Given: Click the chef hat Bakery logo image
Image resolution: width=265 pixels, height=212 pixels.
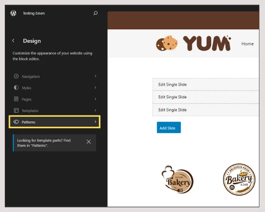Looking at the screenshot, I should pyautogui.click(x=177, y=180).
